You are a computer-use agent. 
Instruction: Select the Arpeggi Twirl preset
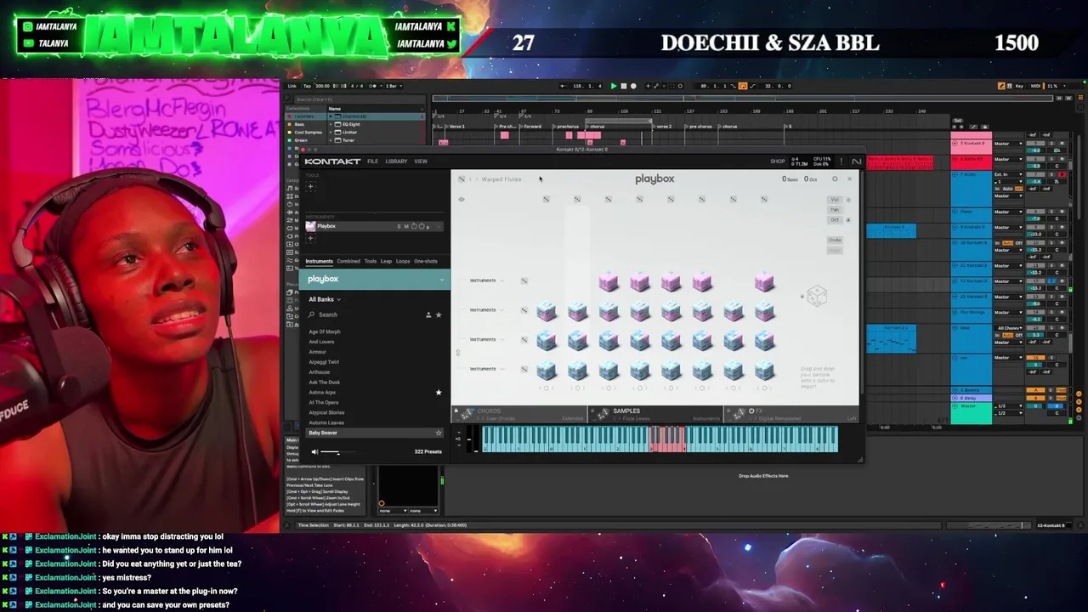324,362
